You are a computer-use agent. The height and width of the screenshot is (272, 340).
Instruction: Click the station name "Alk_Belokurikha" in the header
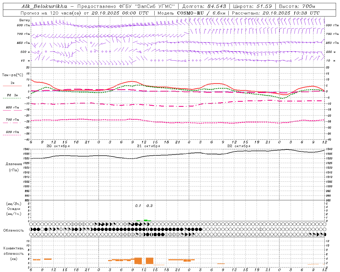click(x=44, y=6)
